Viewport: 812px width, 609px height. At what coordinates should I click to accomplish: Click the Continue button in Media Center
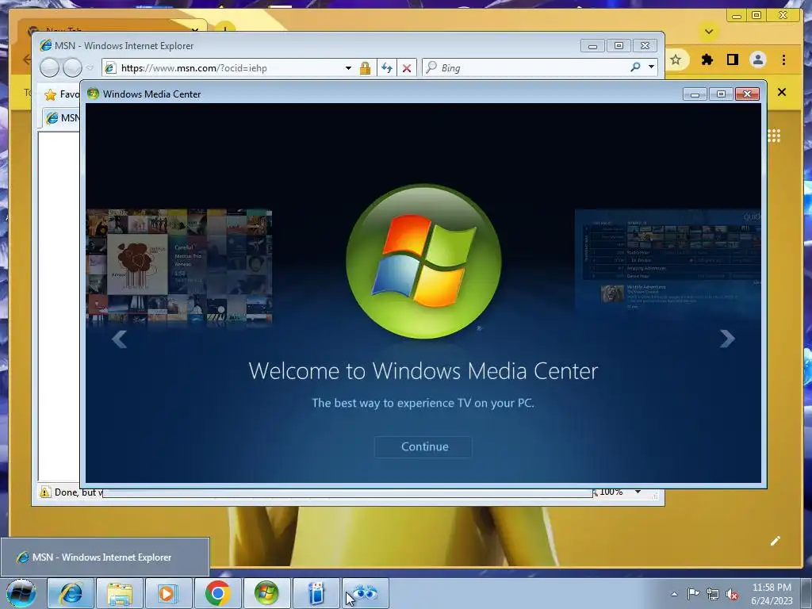423,446
